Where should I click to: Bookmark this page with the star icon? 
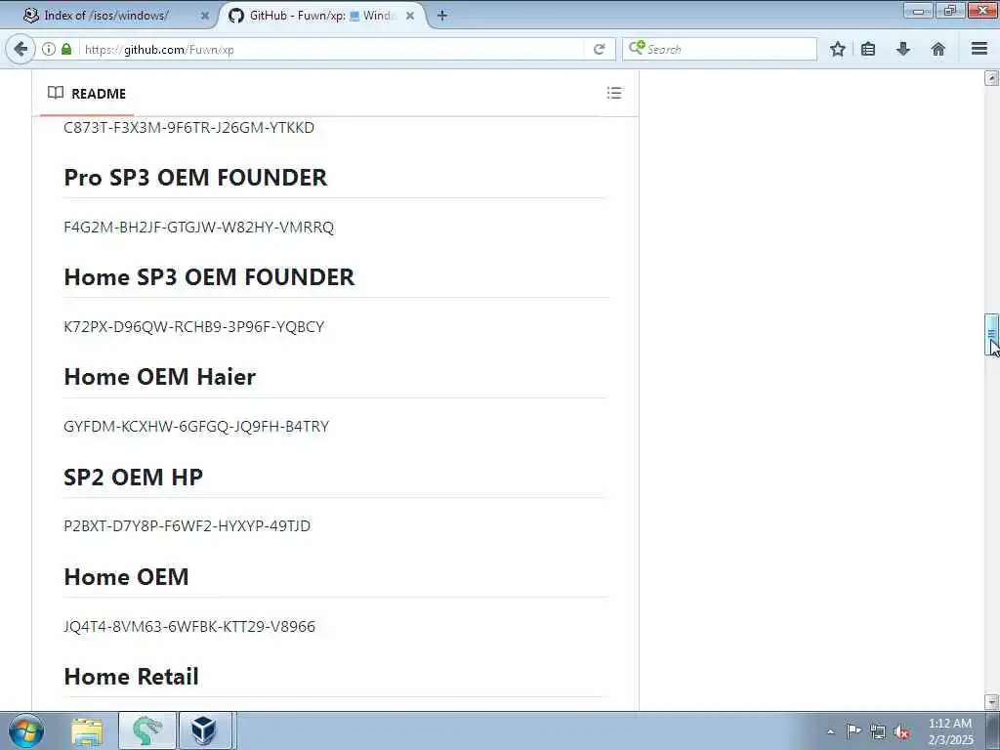coord(837,49)
